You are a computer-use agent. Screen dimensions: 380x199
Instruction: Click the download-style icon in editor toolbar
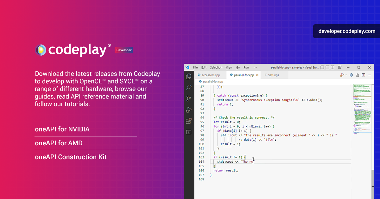tap(357, 75)
